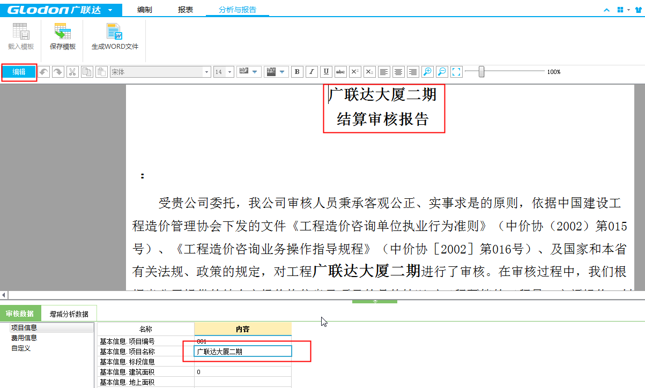The image size is (645, 388).
Task: Apply center text alignment
Action: point(398,72)
